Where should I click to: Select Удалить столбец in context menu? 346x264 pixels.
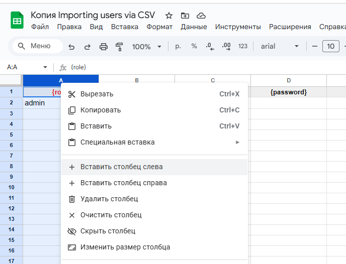109,199
